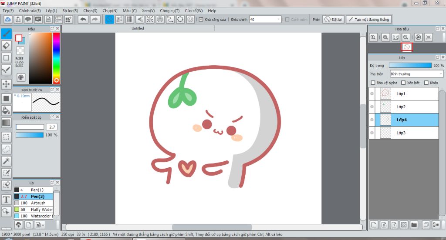The width and height of the screenshot is (446, 240).
Task: Toggle visibility of layer Lớp4
Action: 372,120
